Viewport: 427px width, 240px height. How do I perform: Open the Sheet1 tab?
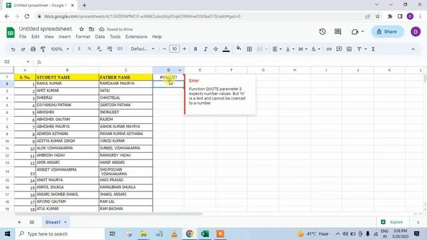pos(55,222)
